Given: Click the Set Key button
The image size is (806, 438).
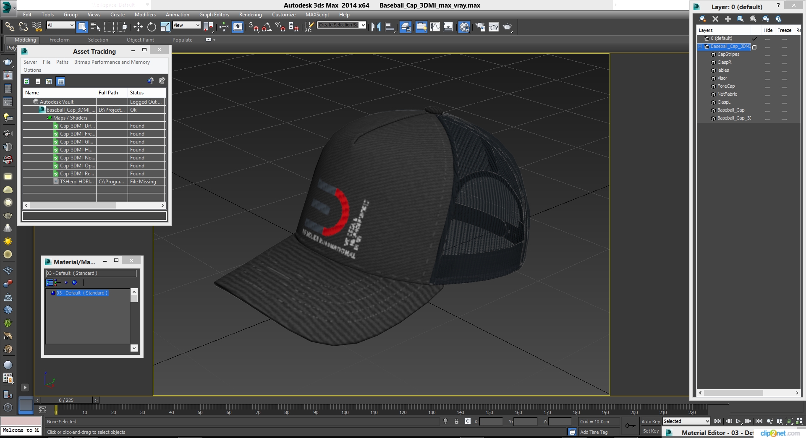Looking at the screenshot, I should (650, 431).
